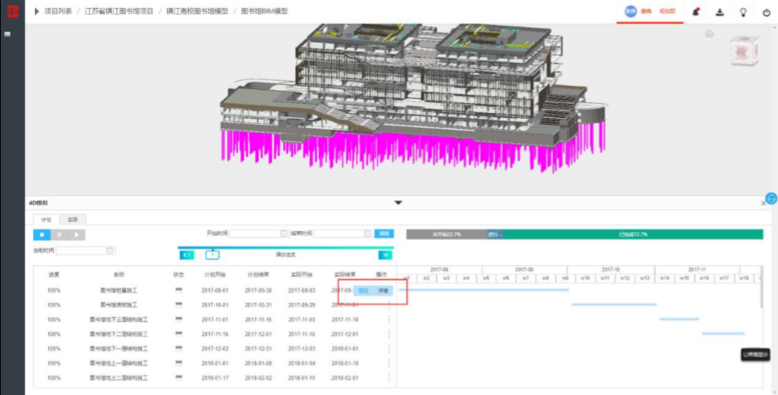Click the blue filter button beside 结束时间

coord(384,234)
